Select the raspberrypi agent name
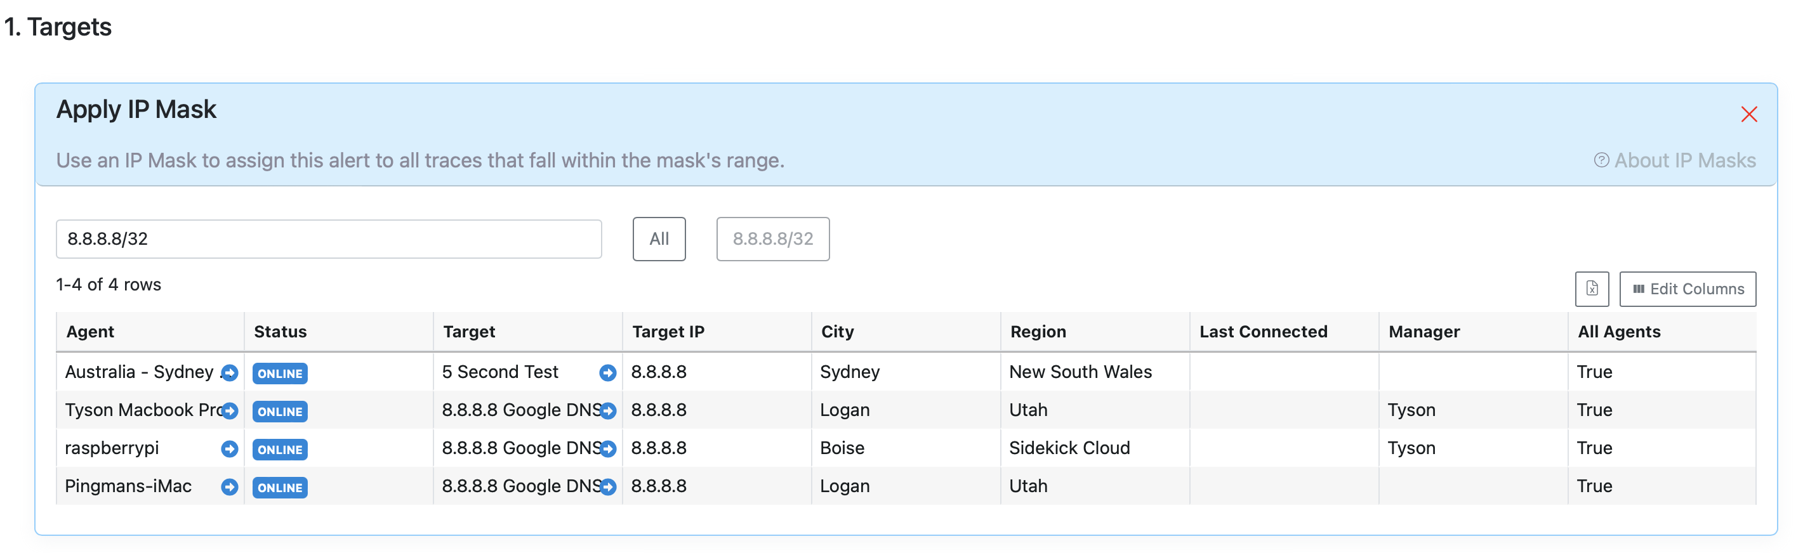The width and height of the screenshot is (1810, 553). (112, 448)
